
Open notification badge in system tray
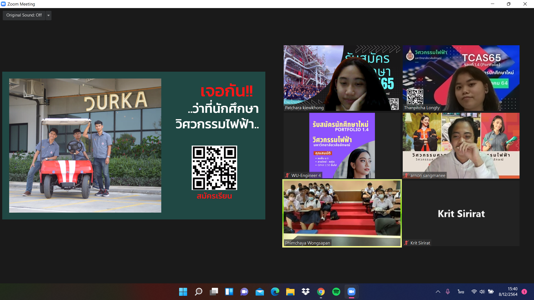(524, 292)
